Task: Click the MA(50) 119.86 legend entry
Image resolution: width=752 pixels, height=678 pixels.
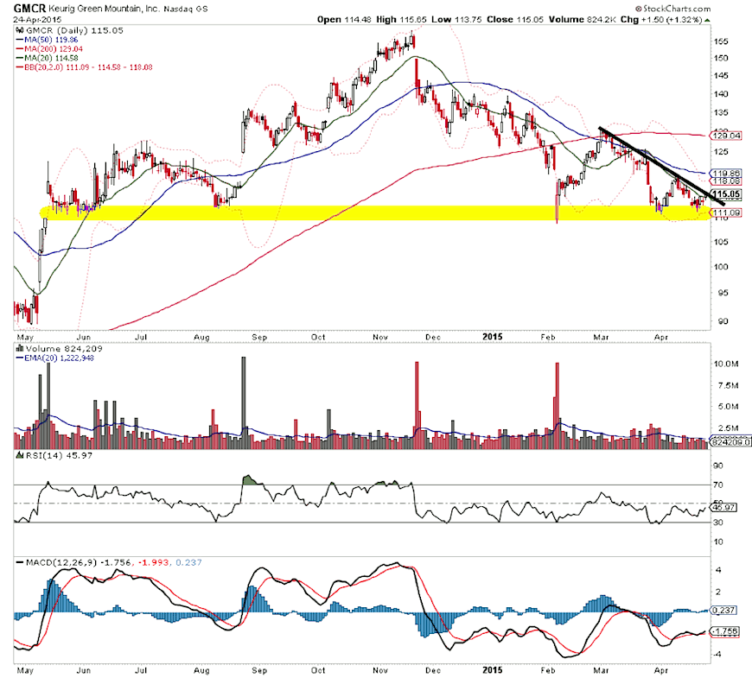Action: point(47,40)
